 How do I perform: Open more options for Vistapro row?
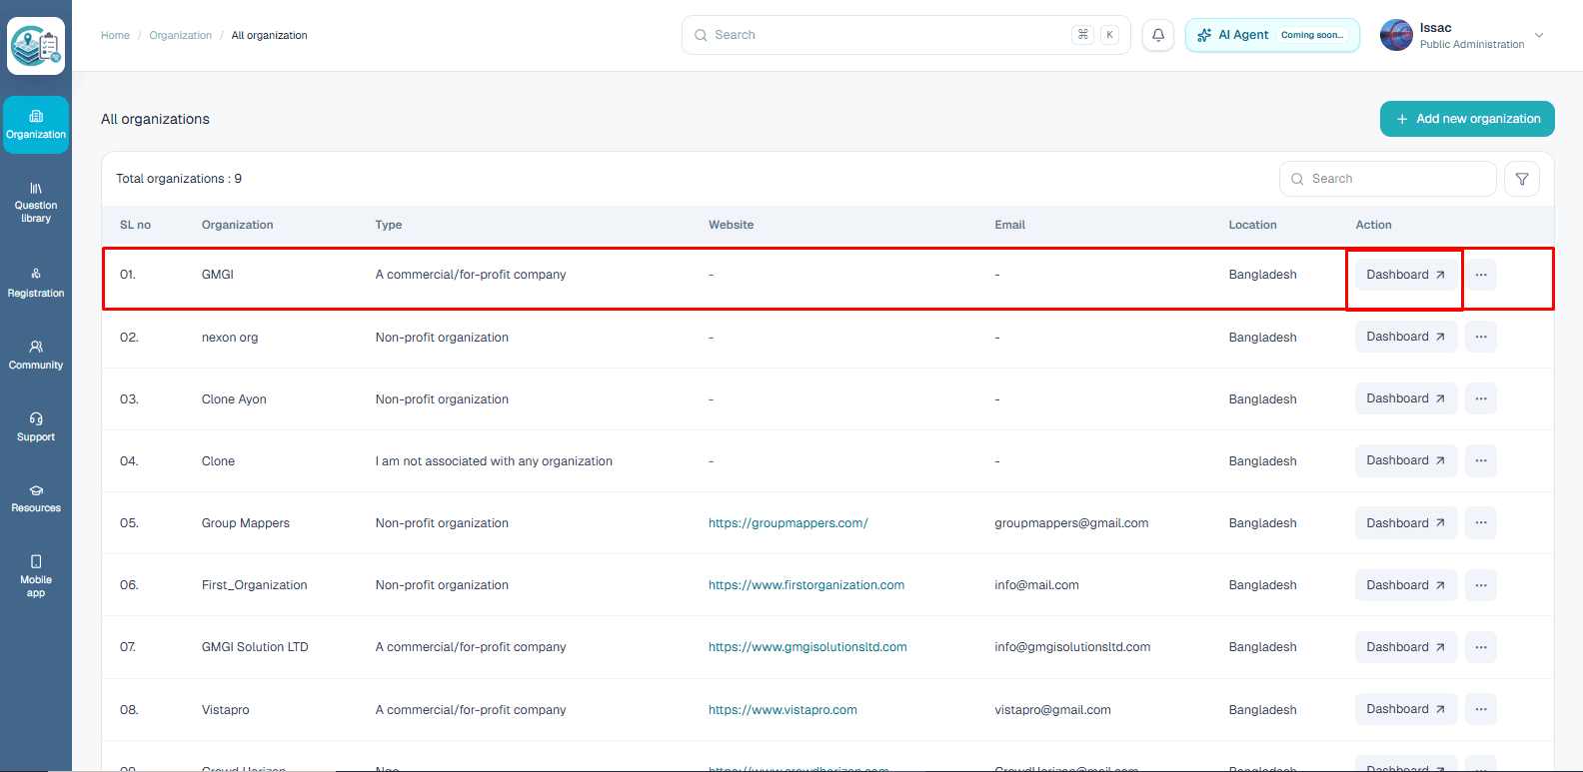tap(1481, 709)
